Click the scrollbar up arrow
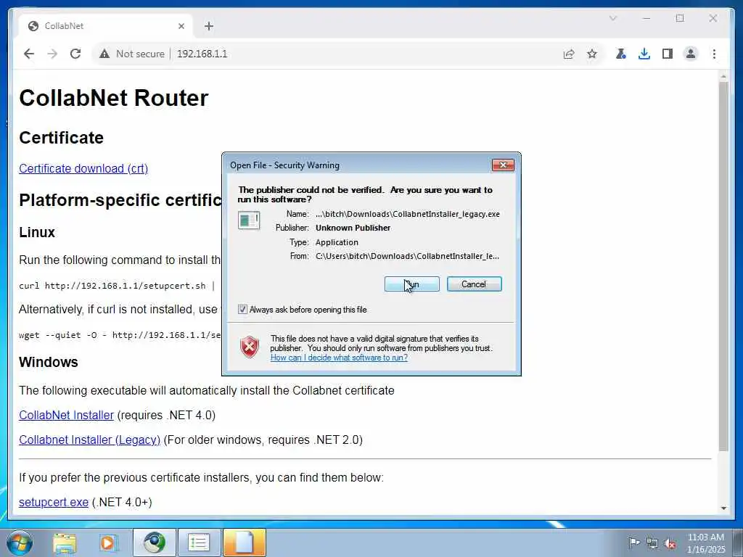Screen dimensions: 743x557 tap(723, 75)
